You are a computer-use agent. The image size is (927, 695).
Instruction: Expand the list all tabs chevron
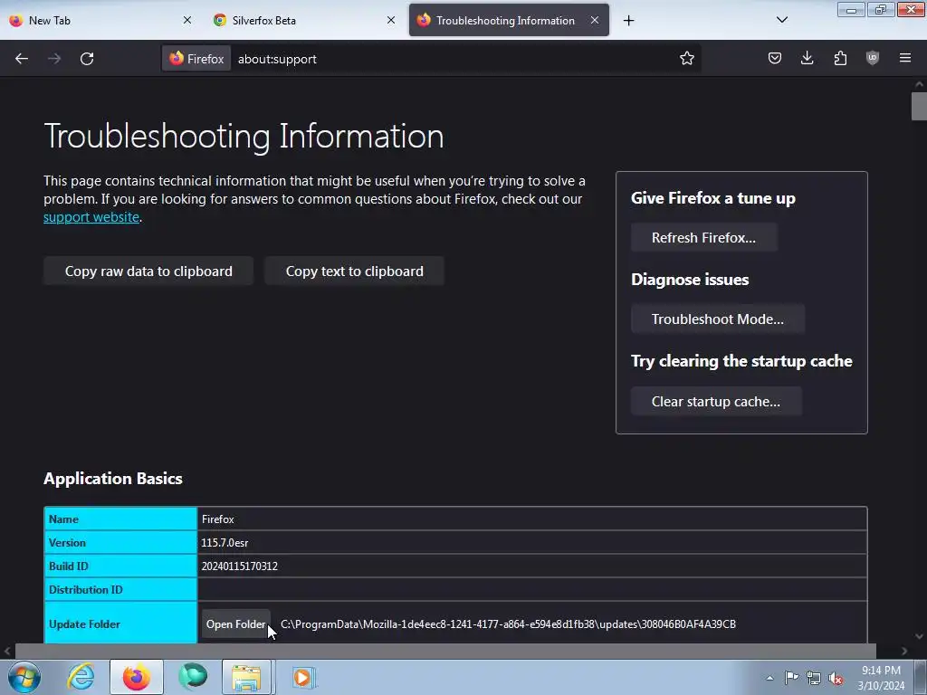click(x=781, y=20)
